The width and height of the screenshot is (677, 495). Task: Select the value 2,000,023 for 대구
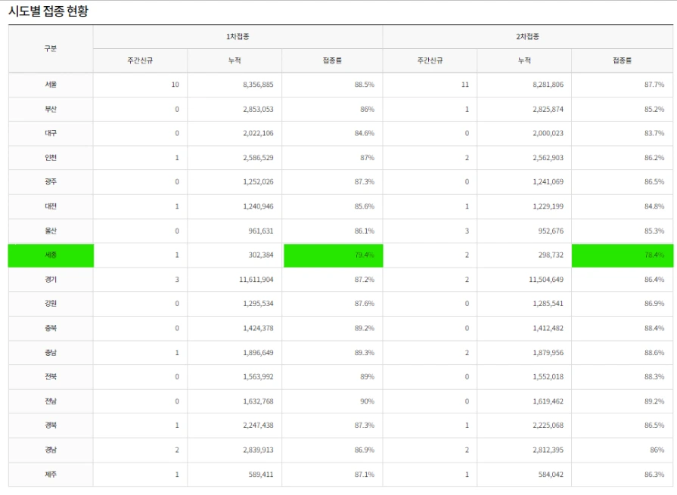[x=548, y=133]
